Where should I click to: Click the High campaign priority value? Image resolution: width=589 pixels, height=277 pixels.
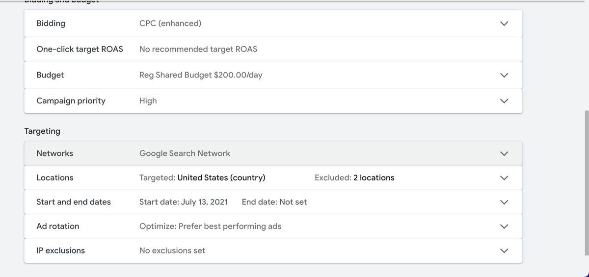148,101
